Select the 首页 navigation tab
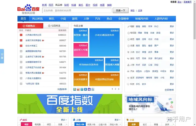Viewport: 196px width, 126px height. point(23,19)
